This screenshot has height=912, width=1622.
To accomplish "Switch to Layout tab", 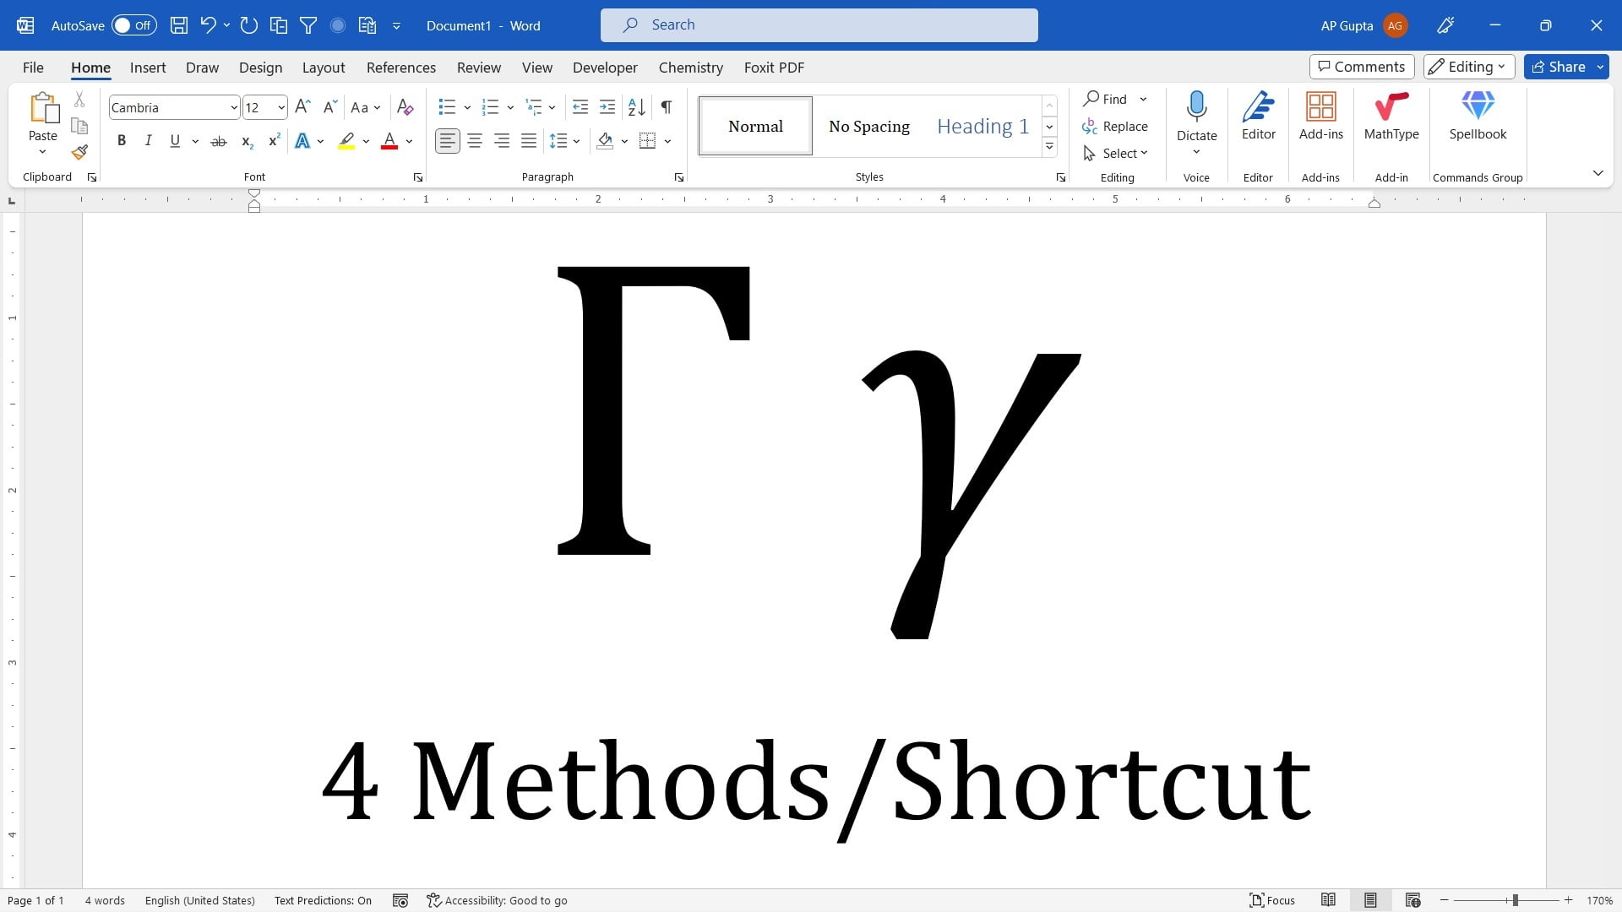I will [324, 68].
